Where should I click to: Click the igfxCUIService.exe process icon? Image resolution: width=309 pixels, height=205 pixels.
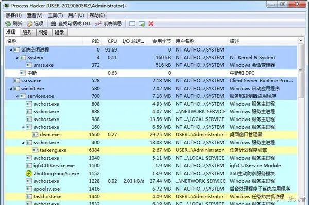tap(29, 165)
